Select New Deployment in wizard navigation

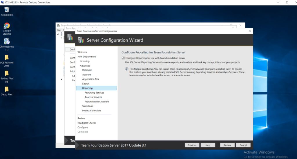point(86,57)
